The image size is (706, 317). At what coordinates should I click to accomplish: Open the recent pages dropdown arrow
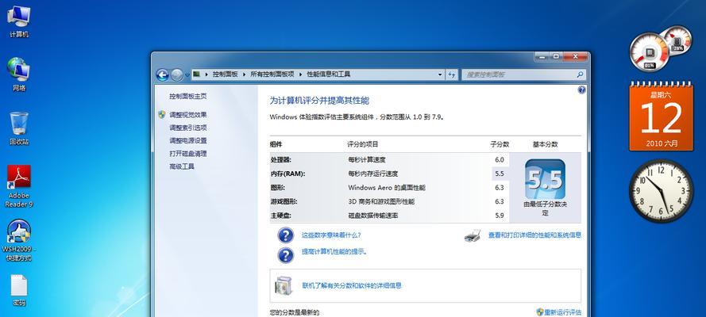(x=187, y=75)
